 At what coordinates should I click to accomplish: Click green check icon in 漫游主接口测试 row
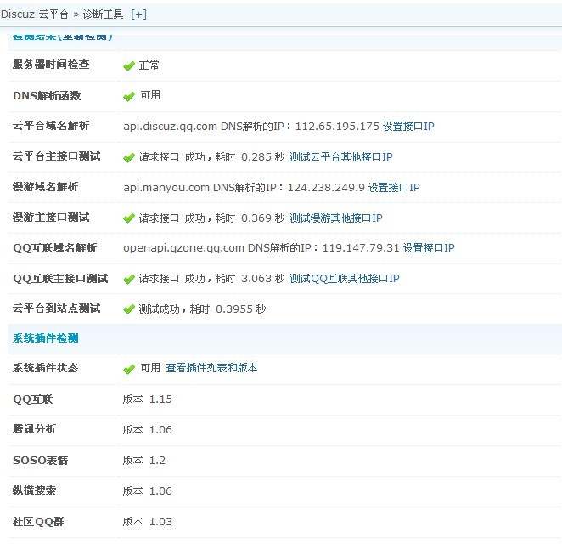tap(129, 218)
